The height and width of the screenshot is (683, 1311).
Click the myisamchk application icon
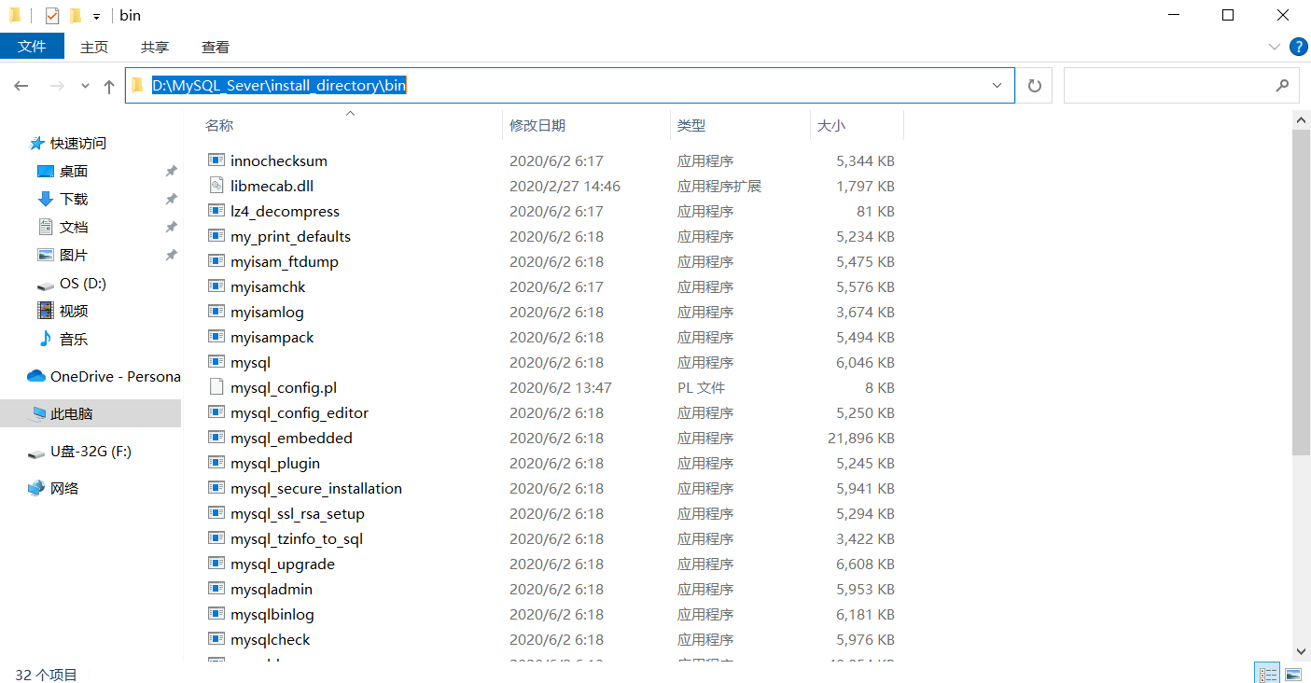216,286
